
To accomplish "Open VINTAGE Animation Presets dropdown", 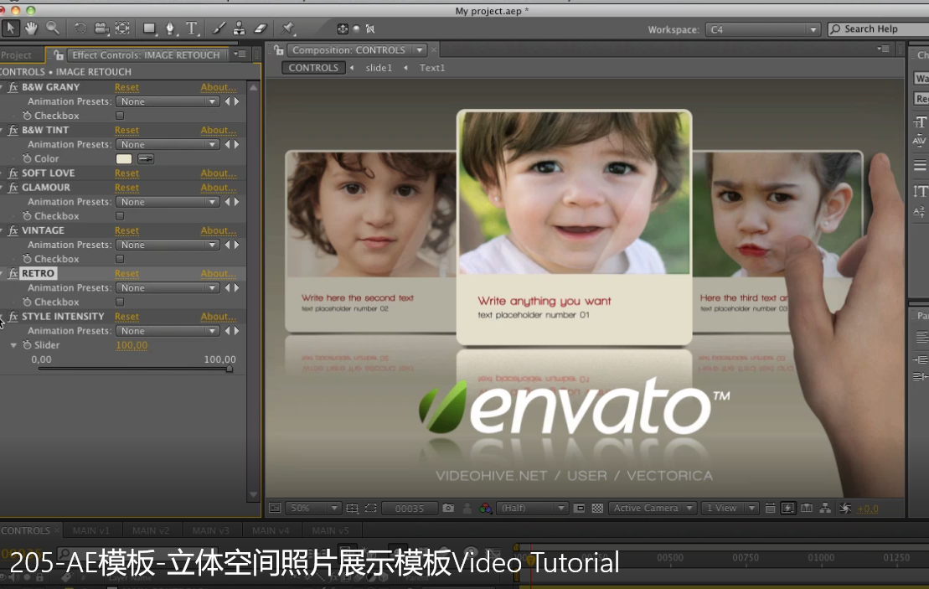I will tap(167, 245).
